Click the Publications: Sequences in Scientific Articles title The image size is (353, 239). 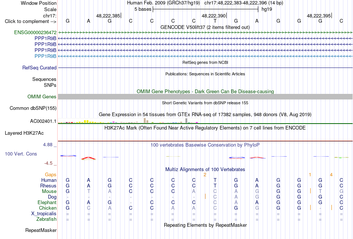(205, 74)
